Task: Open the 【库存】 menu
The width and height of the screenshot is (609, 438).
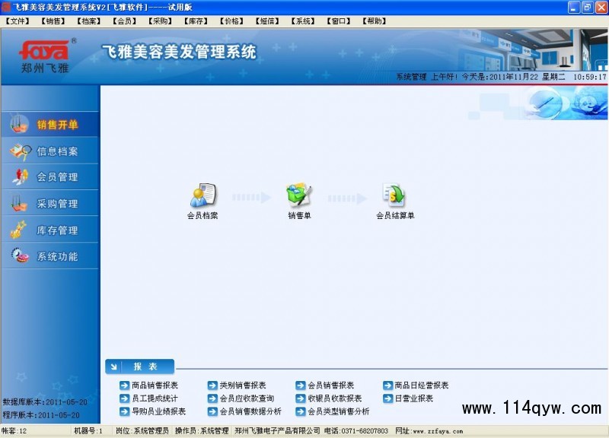Action: [x=196, y=21]
